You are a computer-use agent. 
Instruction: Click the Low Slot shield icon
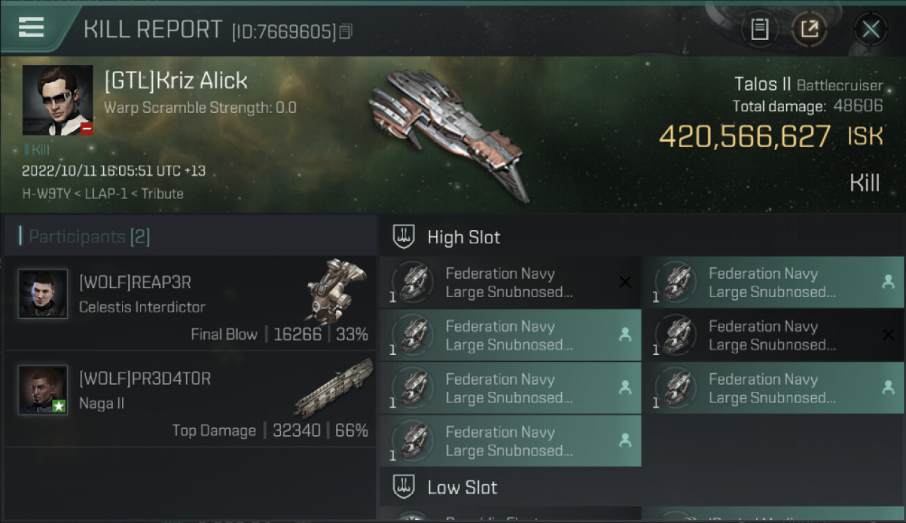coord(404,487)
